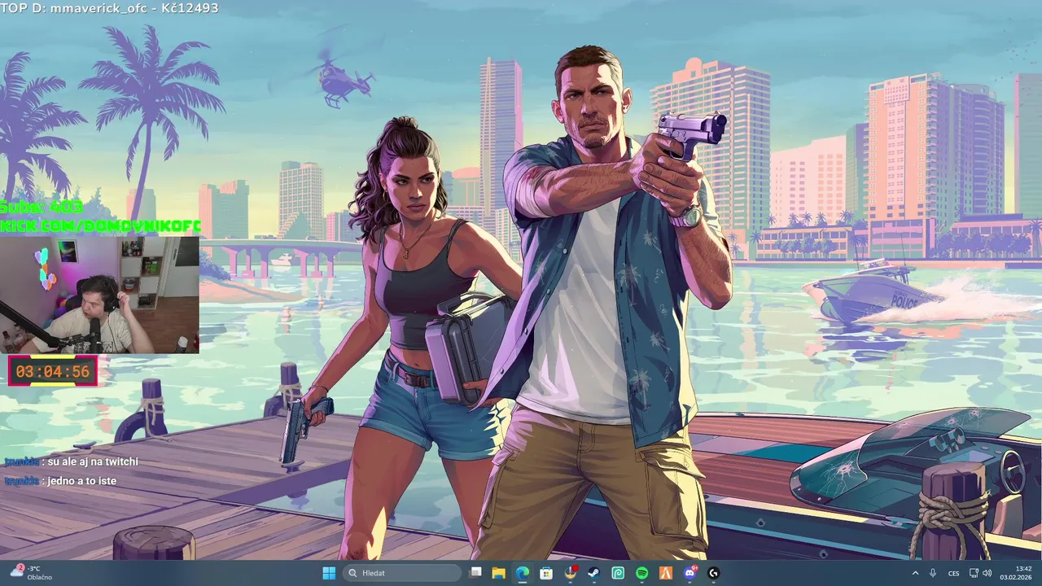
Task: Click the webcam overlay thumbnail
Action: 99,295
